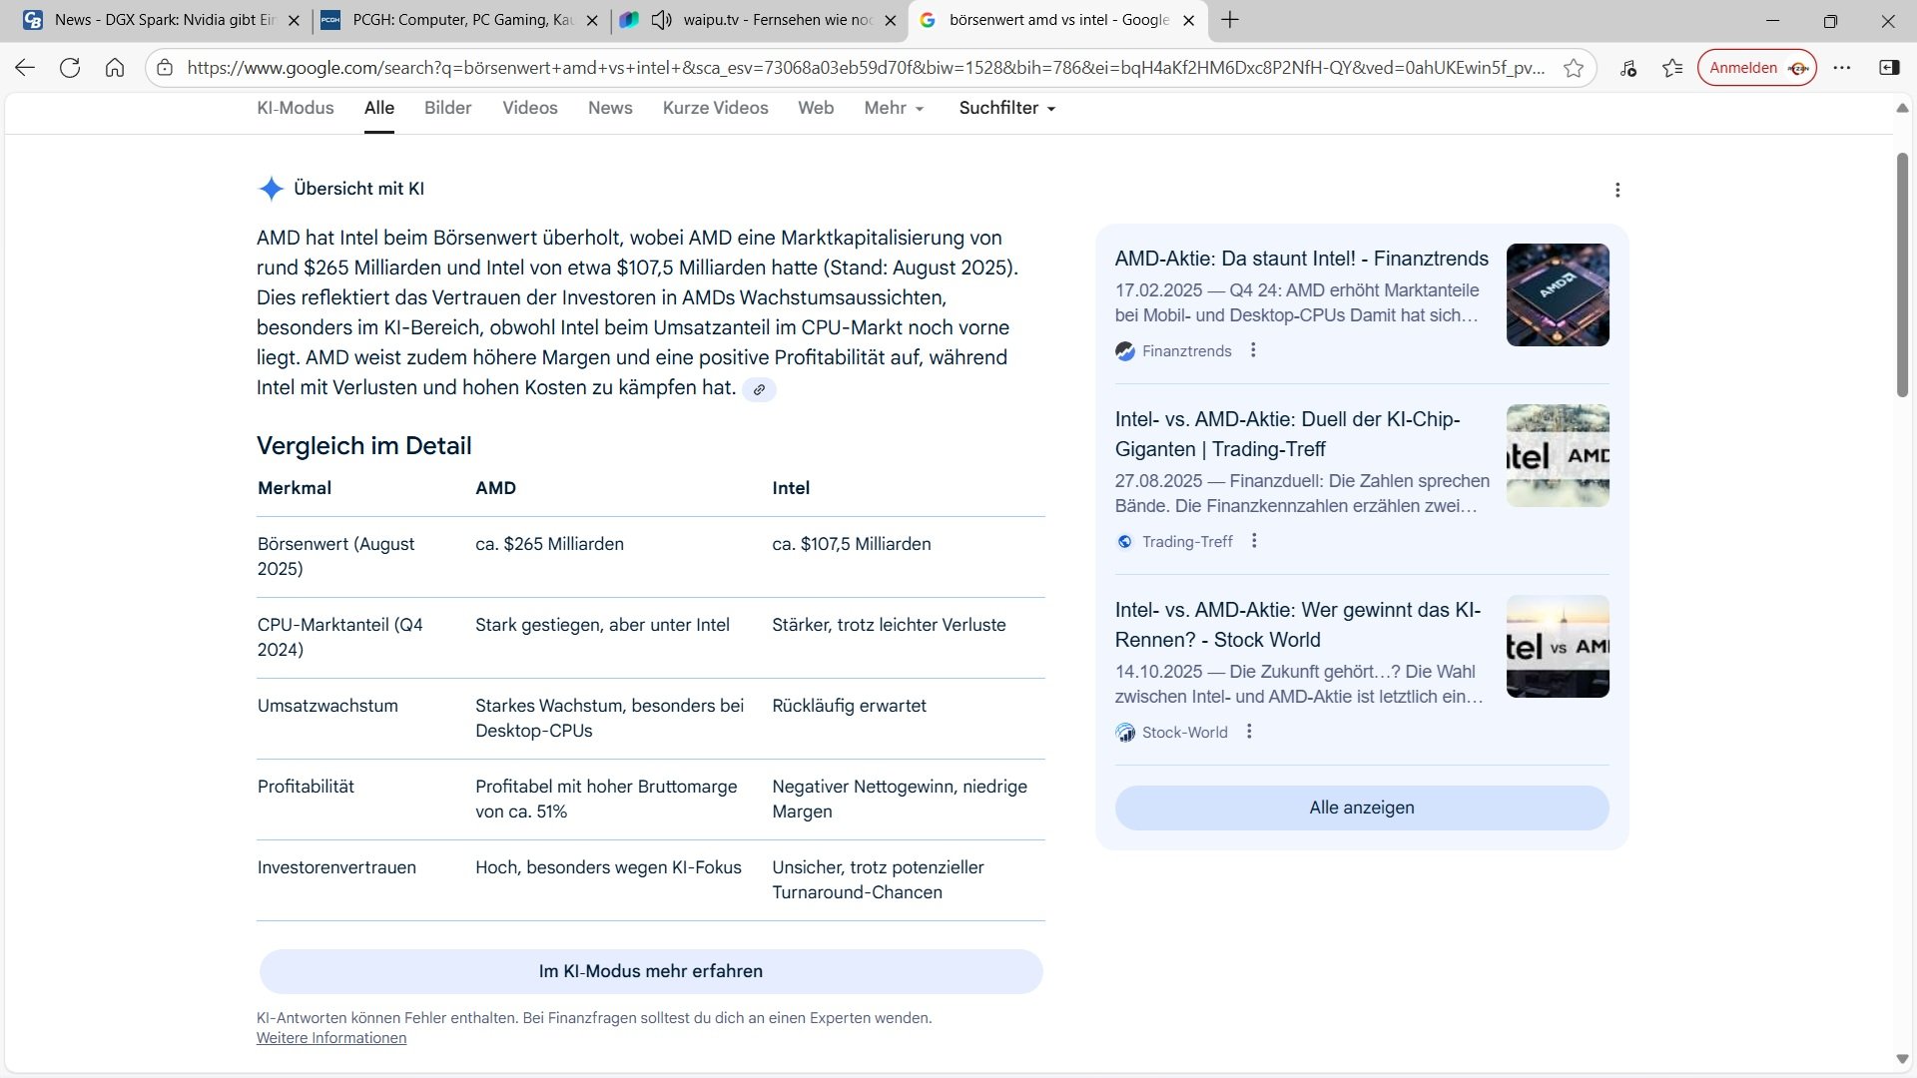Click the vertical page scrollbar thumb
The image size is (1917, 1078).
(1902, 274)
